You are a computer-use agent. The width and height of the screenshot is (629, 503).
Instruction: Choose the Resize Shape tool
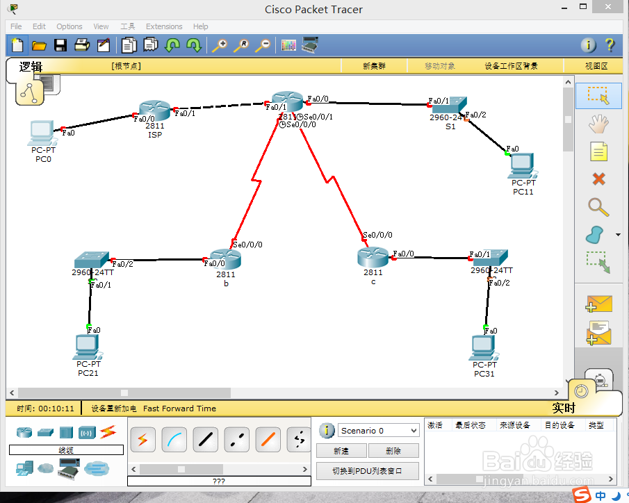[598, 263]
